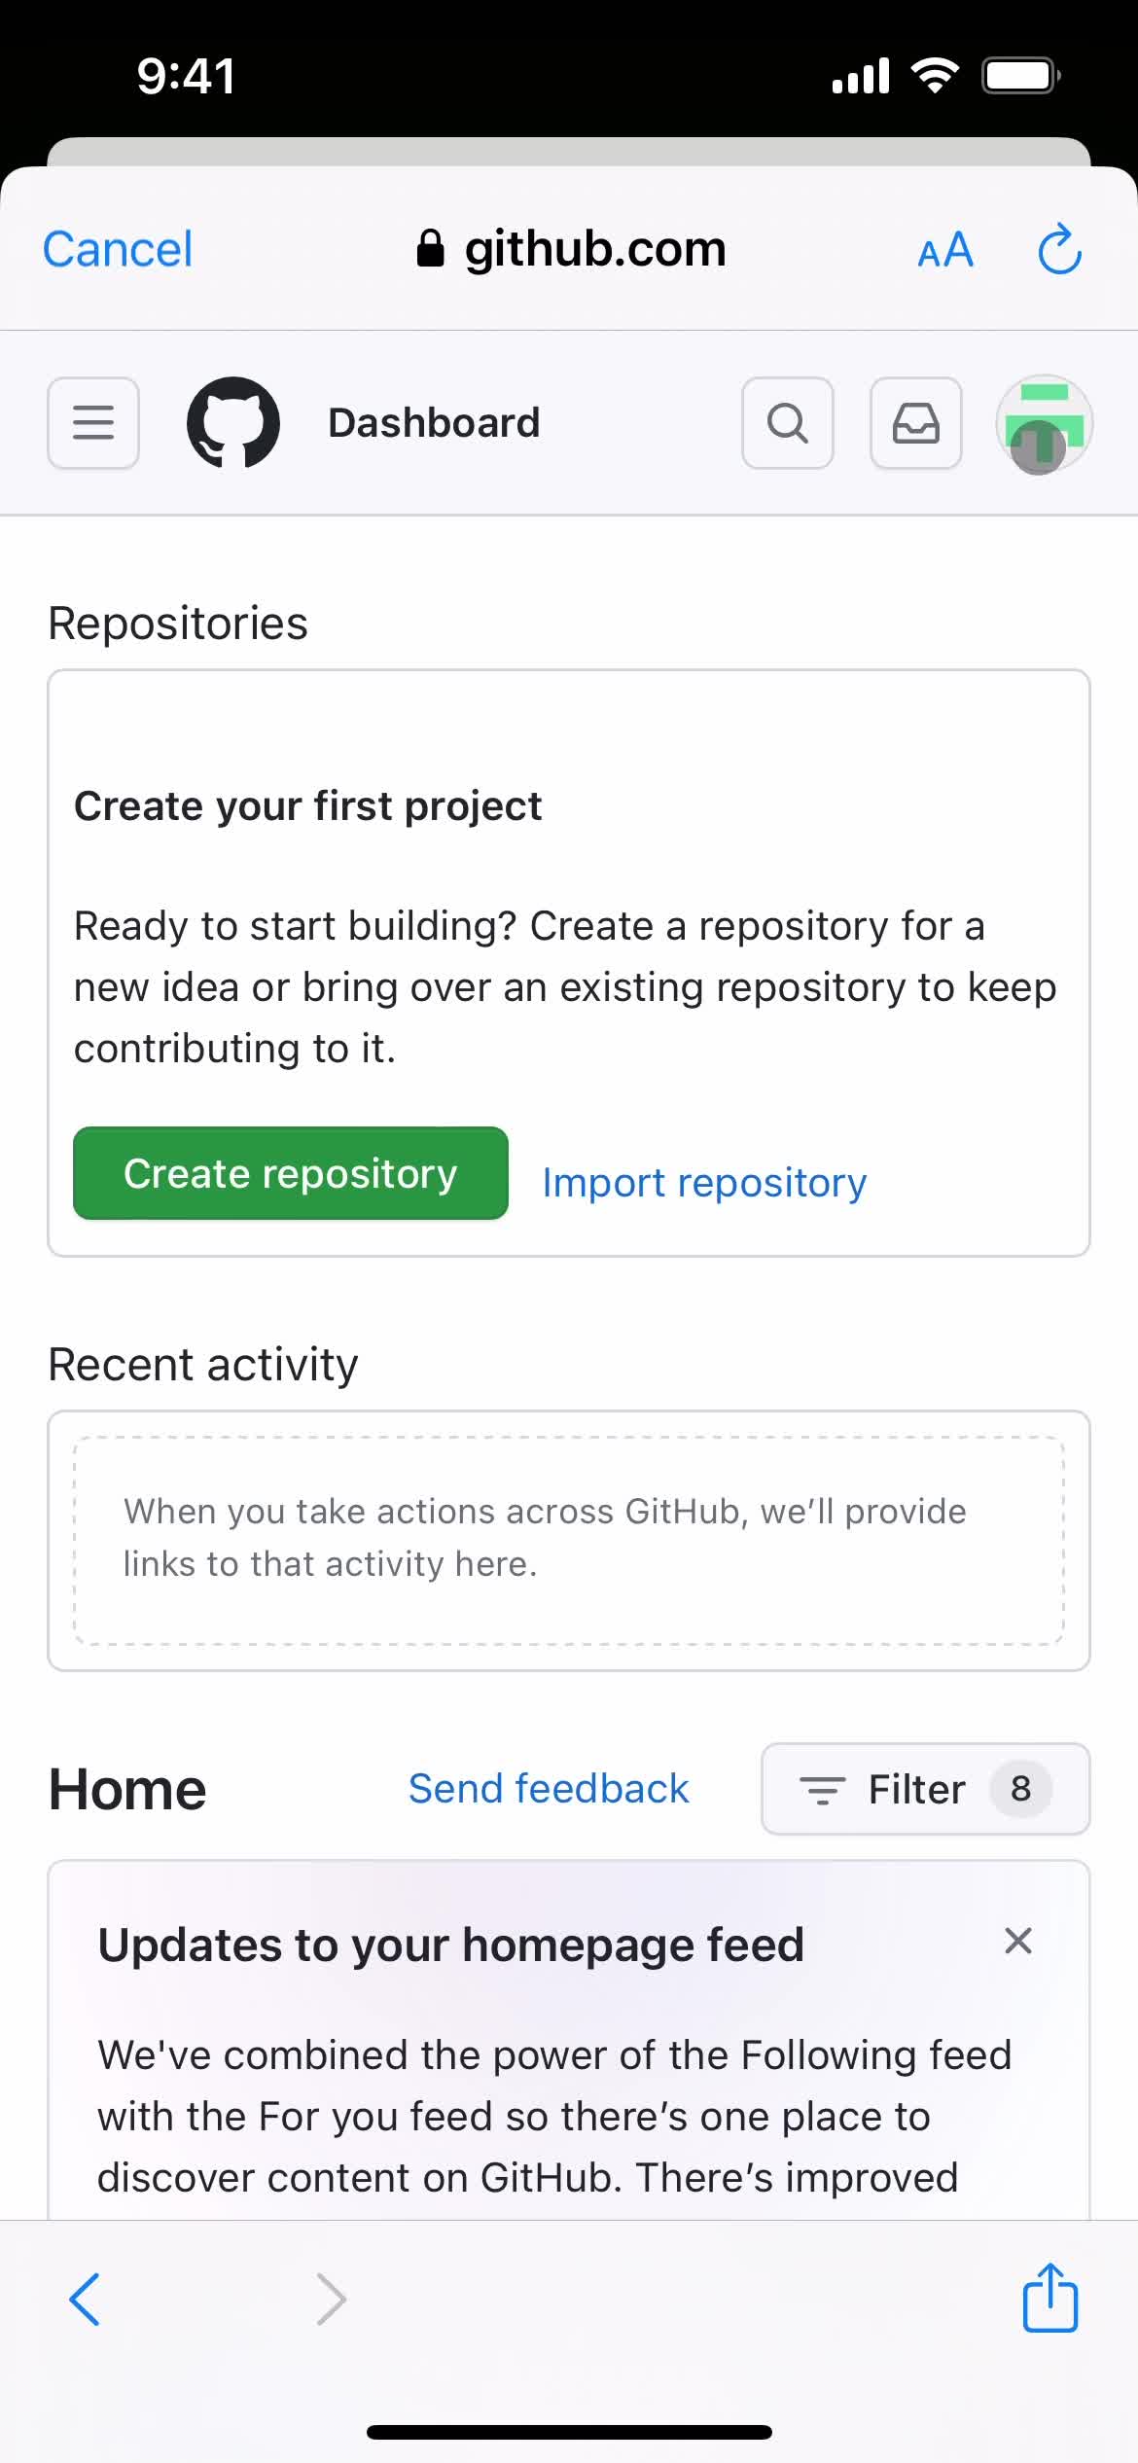Cancel and exit the browser view
The image size is (1138, 2463).
pyautogui.click(x=116, y=249)
